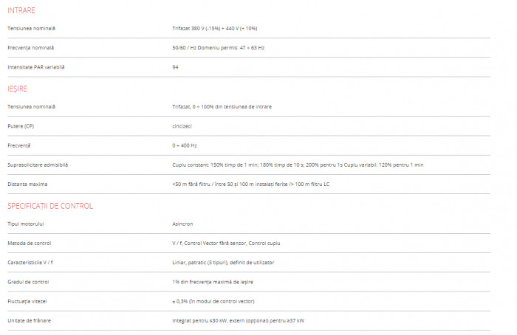Select the SPECIFICAȚII DE CONTROL heading
Image resolution: width=517 pixels, height=335 pixels.
click(x=50, y=205)
